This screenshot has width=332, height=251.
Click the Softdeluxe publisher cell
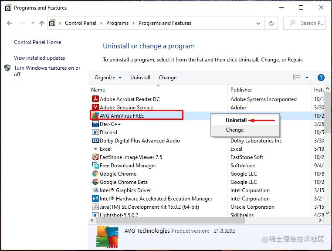[x=243, y=166]
